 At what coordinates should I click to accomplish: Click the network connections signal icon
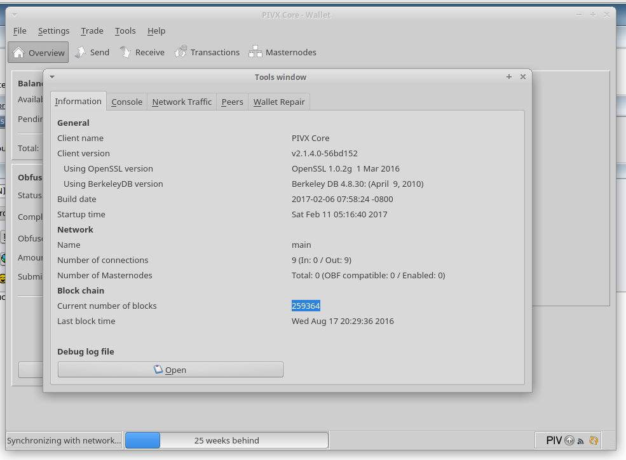pos(580,441)
